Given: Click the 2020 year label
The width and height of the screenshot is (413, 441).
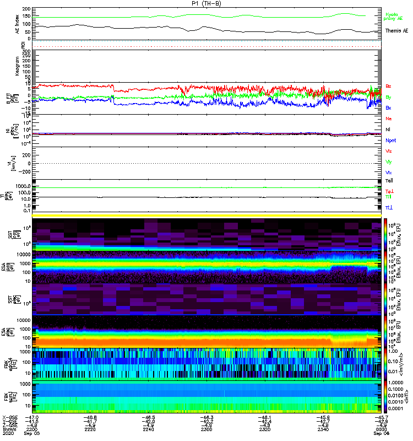Looking at the screenshot, I should (8, 433).
